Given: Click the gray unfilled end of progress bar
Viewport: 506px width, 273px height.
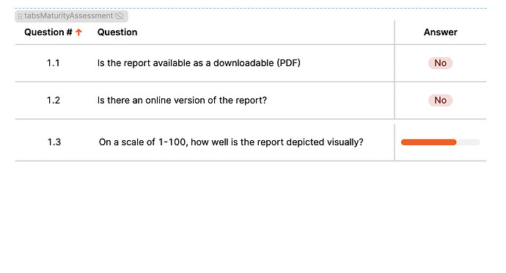Looking at the screenshot, I should [x=469, y=142].
